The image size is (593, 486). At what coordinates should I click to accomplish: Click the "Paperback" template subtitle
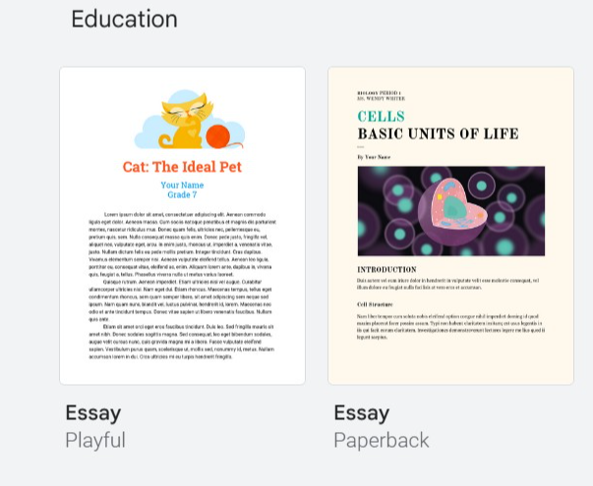coord(382,439)
